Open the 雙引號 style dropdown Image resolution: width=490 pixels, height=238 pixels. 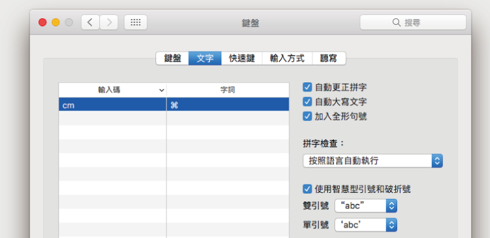(x=366, y=206)
